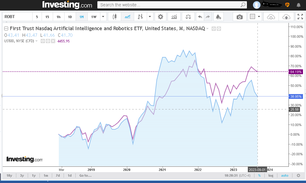The image size is (306, 183).
Task: Click the Go to... button
Action: [x=85, y=175]
